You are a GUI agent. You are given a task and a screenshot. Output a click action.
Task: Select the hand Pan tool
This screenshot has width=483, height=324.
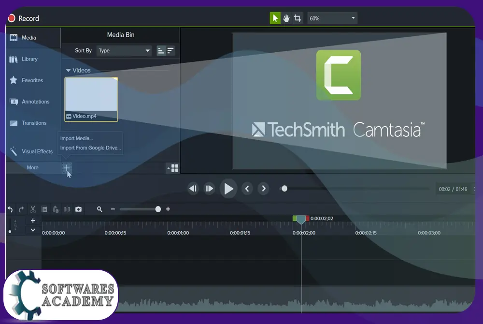pyautogui.click(x=286, y=18)
